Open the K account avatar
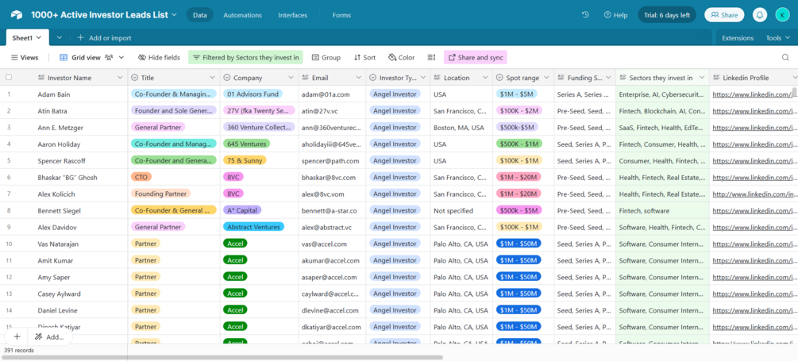Screen dimensions: 798x361 click(782, 15)
